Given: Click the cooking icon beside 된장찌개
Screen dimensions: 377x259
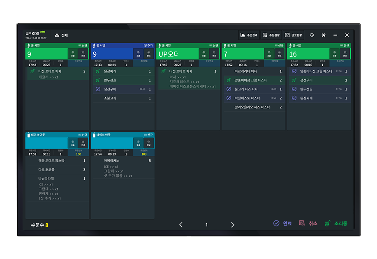Looking at the screenshot, I should point(98,71).
